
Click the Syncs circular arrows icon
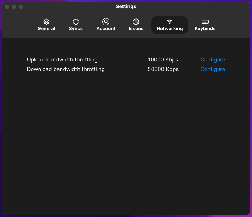(76, 22)
